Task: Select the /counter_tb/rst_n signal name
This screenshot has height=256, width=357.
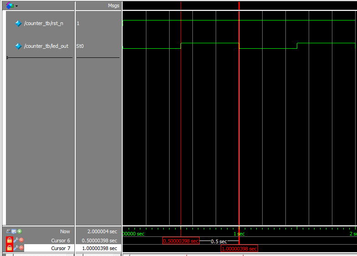Action: click(x=43, y=23)
